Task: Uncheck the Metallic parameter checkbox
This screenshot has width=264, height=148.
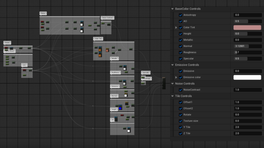Action: click(x=180, y=40)
